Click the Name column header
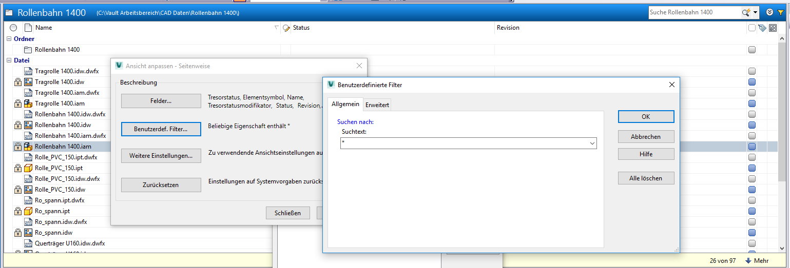790x268 pixels. coord(153,28)
